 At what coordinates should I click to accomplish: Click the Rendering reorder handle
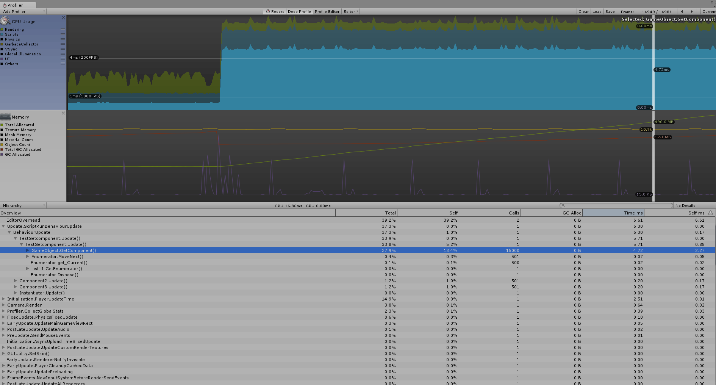63,29
